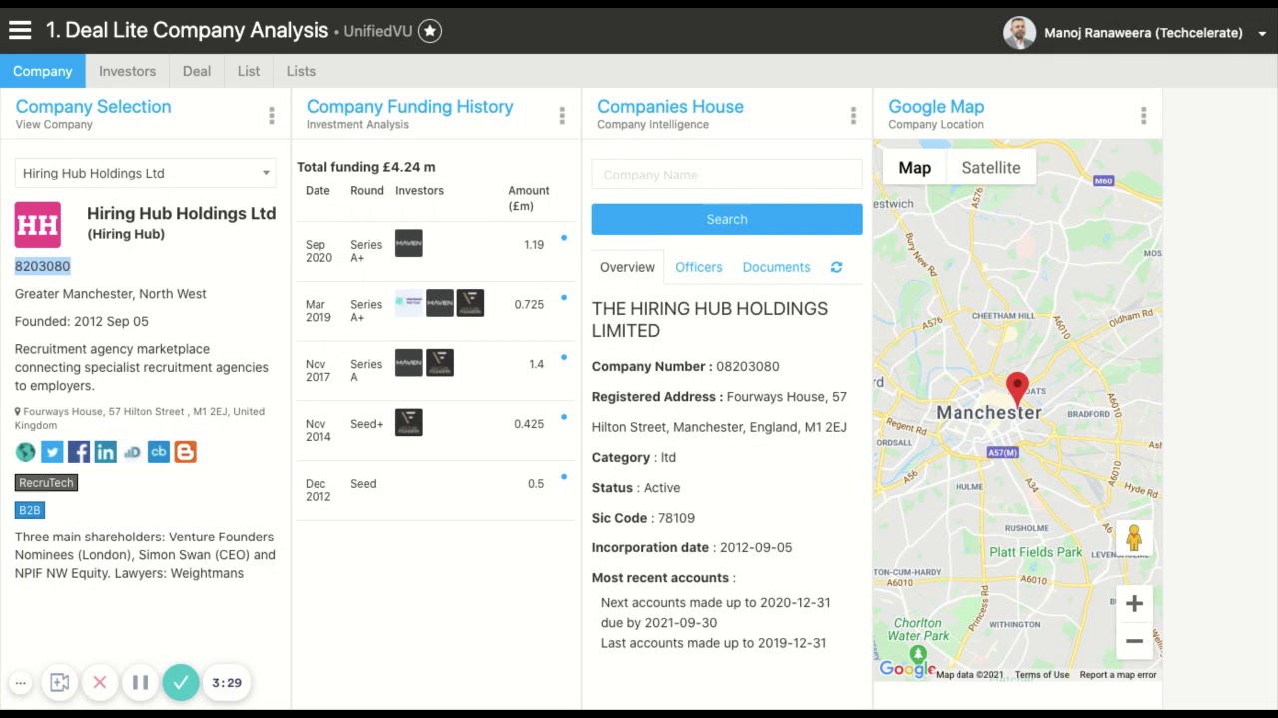Open Company Funding History panel options menu
1278x718 pixels.
[562, 116]
